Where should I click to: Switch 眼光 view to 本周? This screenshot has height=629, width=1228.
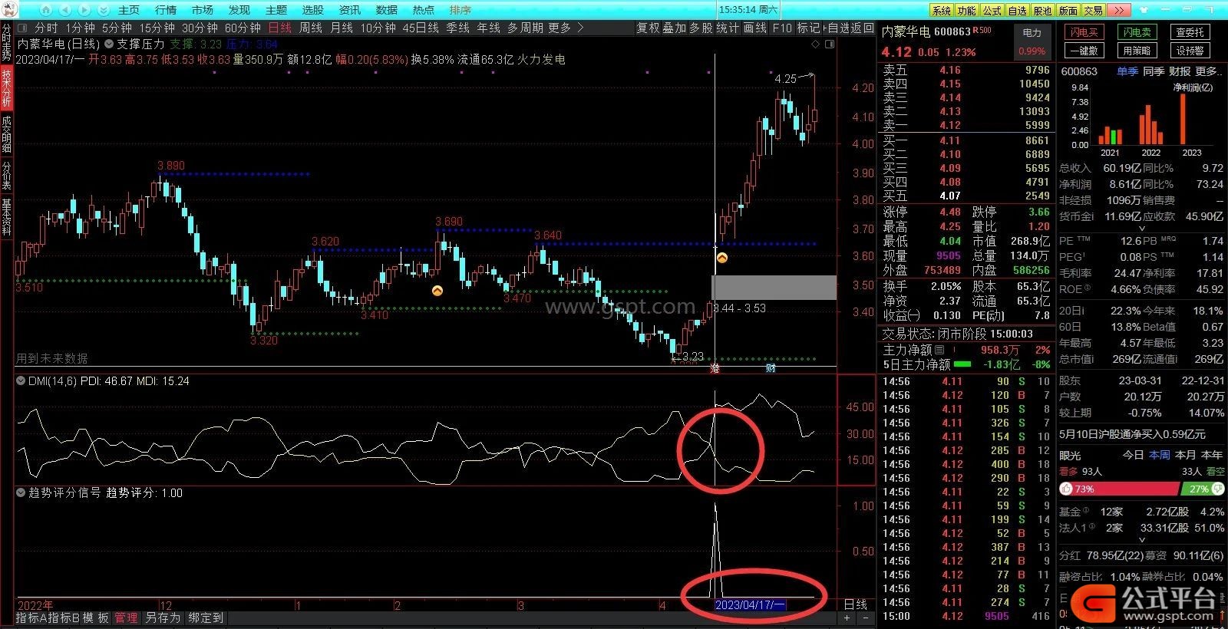point(1159,455)
